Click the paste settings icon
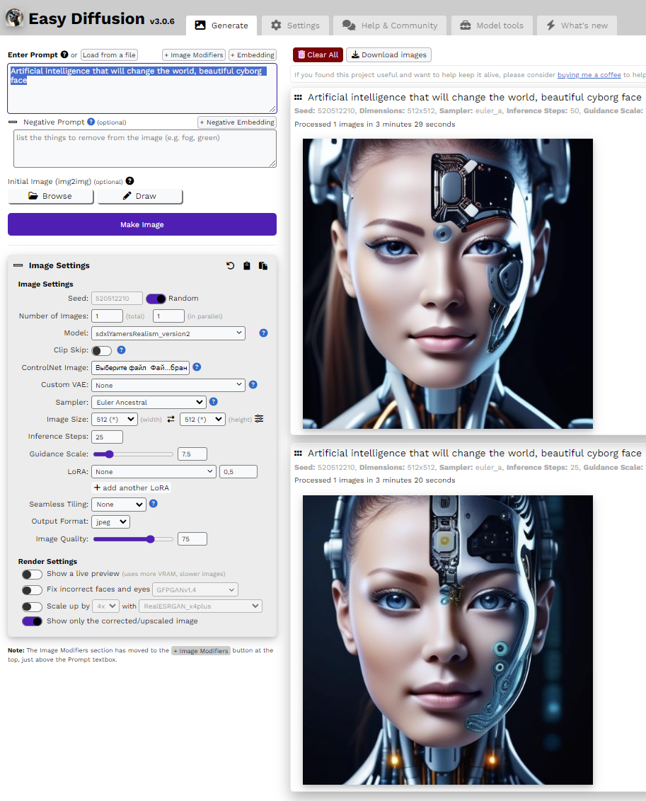646x801 pixels. (263, 266)
